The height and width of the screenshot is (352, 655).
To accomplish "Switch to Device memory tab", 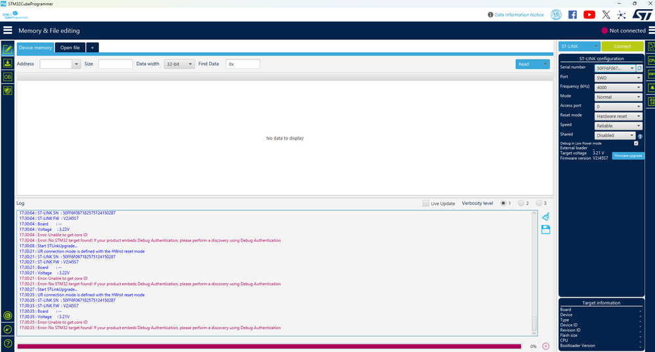I will click(x=35, y=48).
